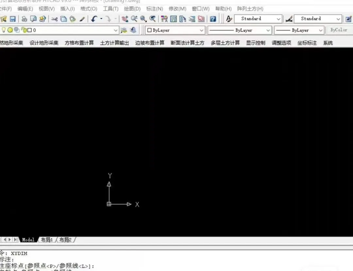
Task: Open the ByLayer linetype dropdown
Action: coord(268,30)
